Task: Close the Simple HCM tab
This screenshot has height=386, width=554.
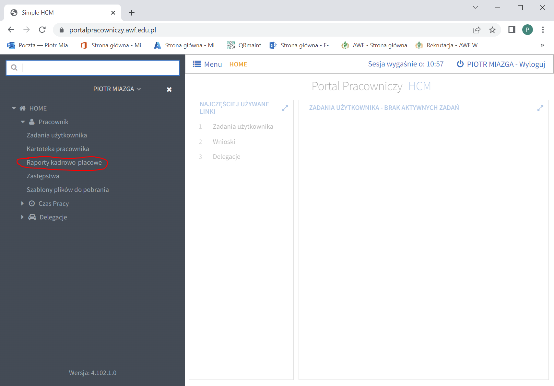Action: pos(113,13)
